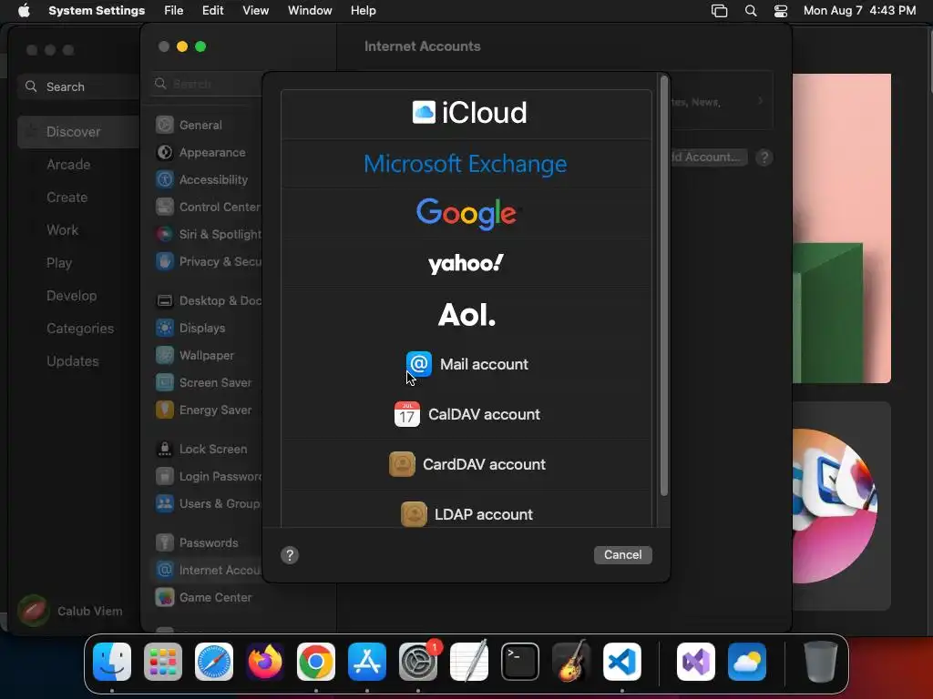Open Categories in App Store sidebar

tap(80, 328)
